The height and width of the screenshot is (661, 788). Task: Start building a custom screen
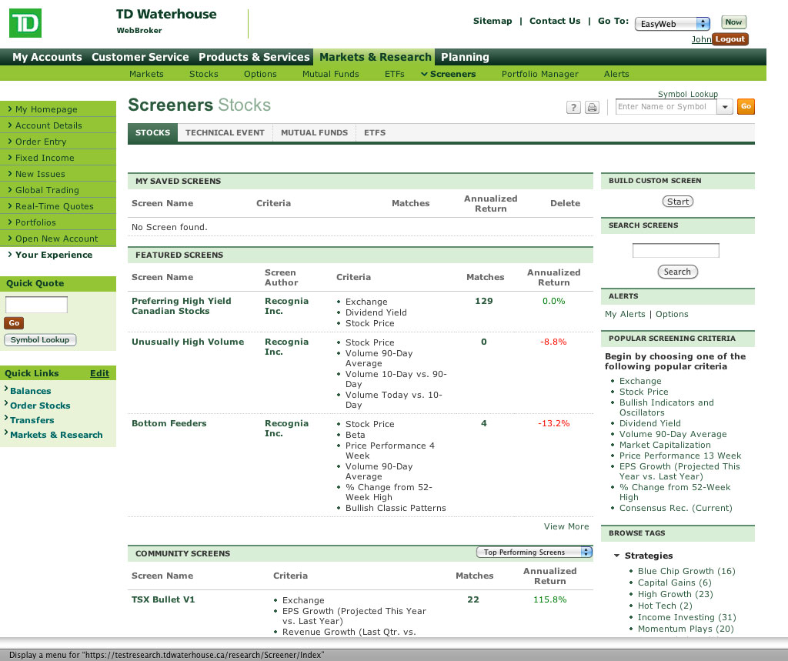677,202
